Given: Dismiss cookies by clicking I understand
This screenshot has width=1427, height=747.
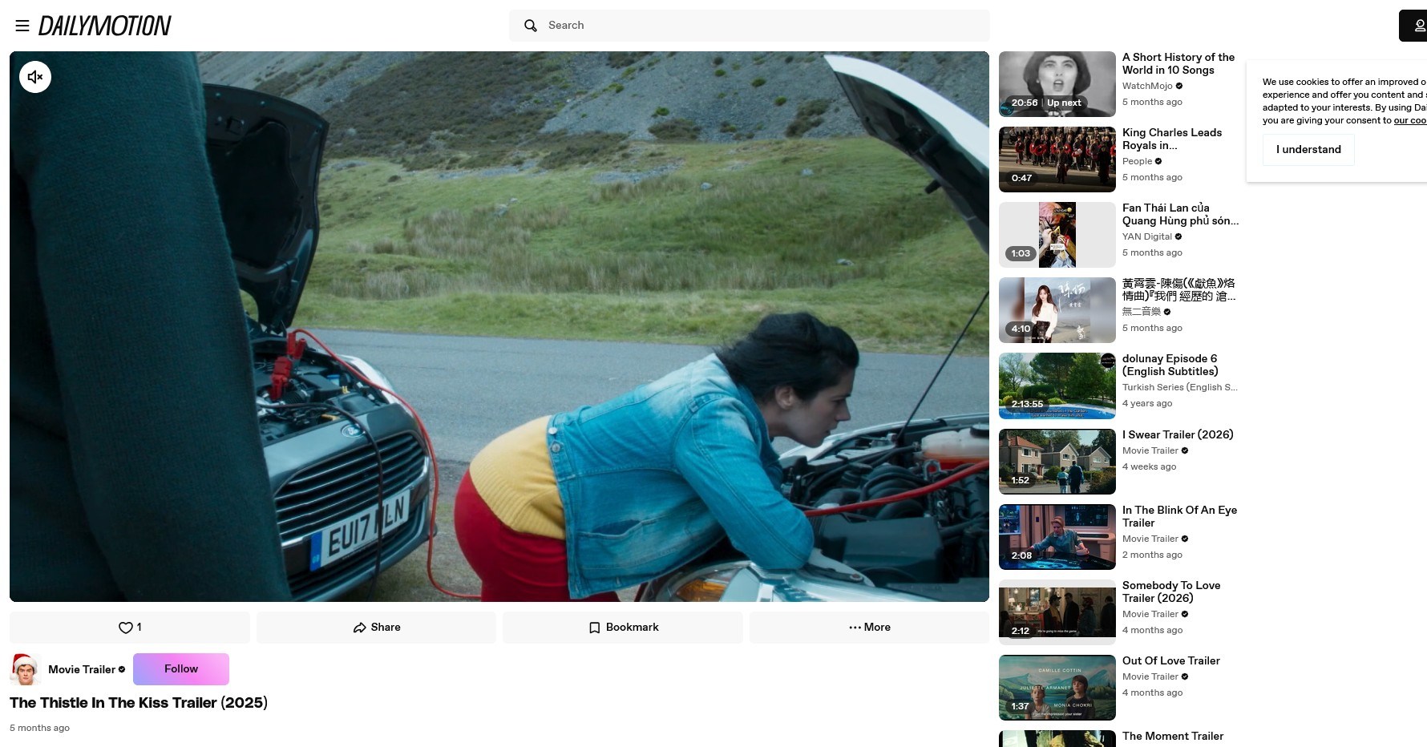Looking at the screenshot, I should click(x=1308, y=149).
